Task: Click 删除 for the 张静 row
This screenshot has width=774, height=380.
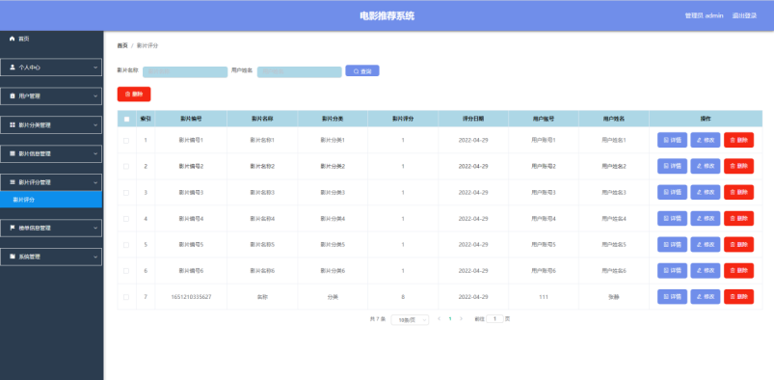Action: 739,296
